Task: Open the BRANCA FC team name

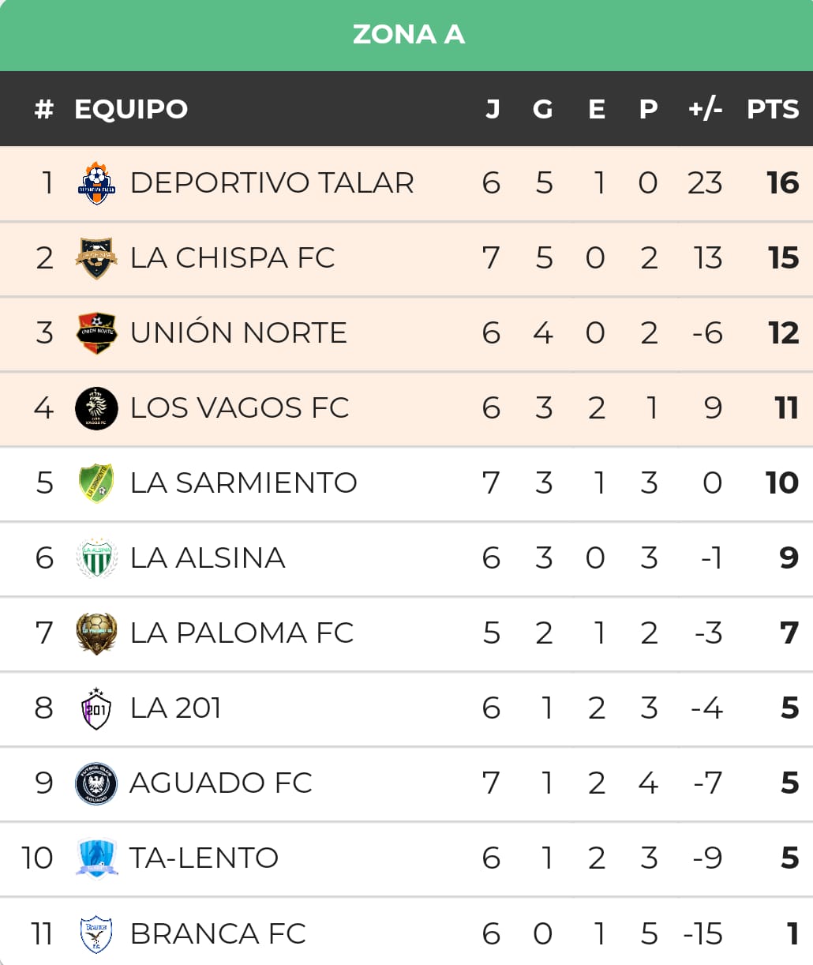Action: pyautogui.click(x=218, y=933)
